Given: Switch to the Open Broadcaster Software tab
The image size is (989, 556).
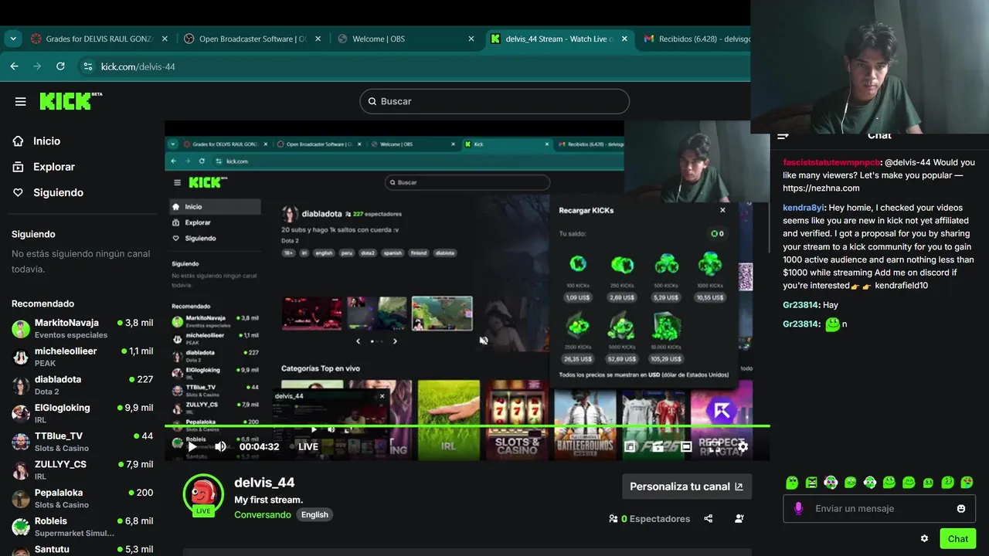Looking at the screenshot, I should (252, 39).
